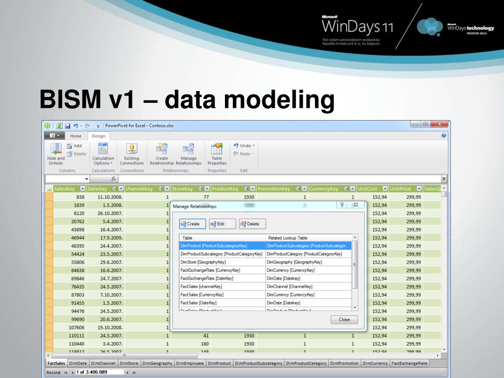
Task: Switch to the Home tab
Action: 76,136
